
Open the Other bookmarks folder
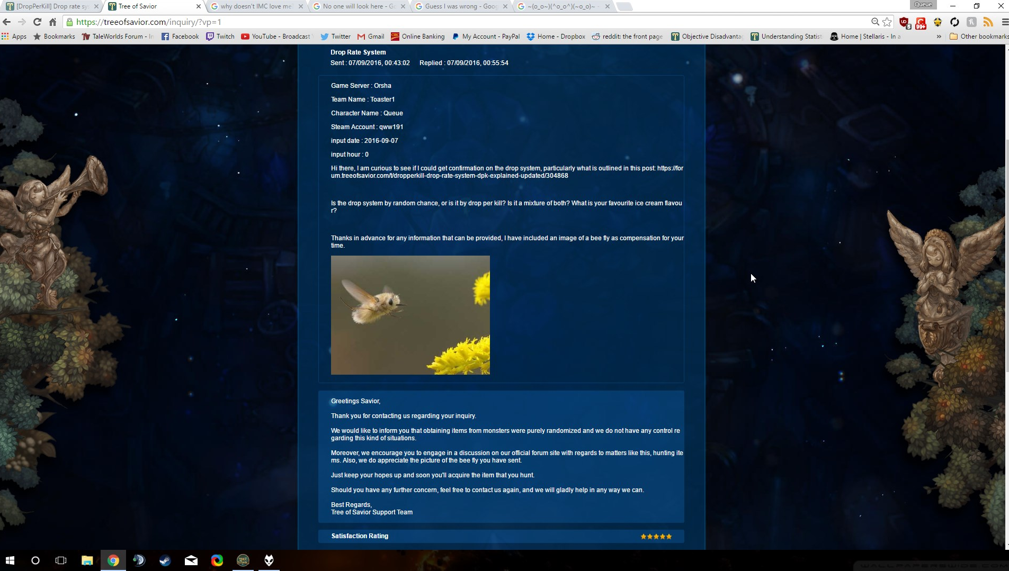pyautogui.click(x=979, y=37)
